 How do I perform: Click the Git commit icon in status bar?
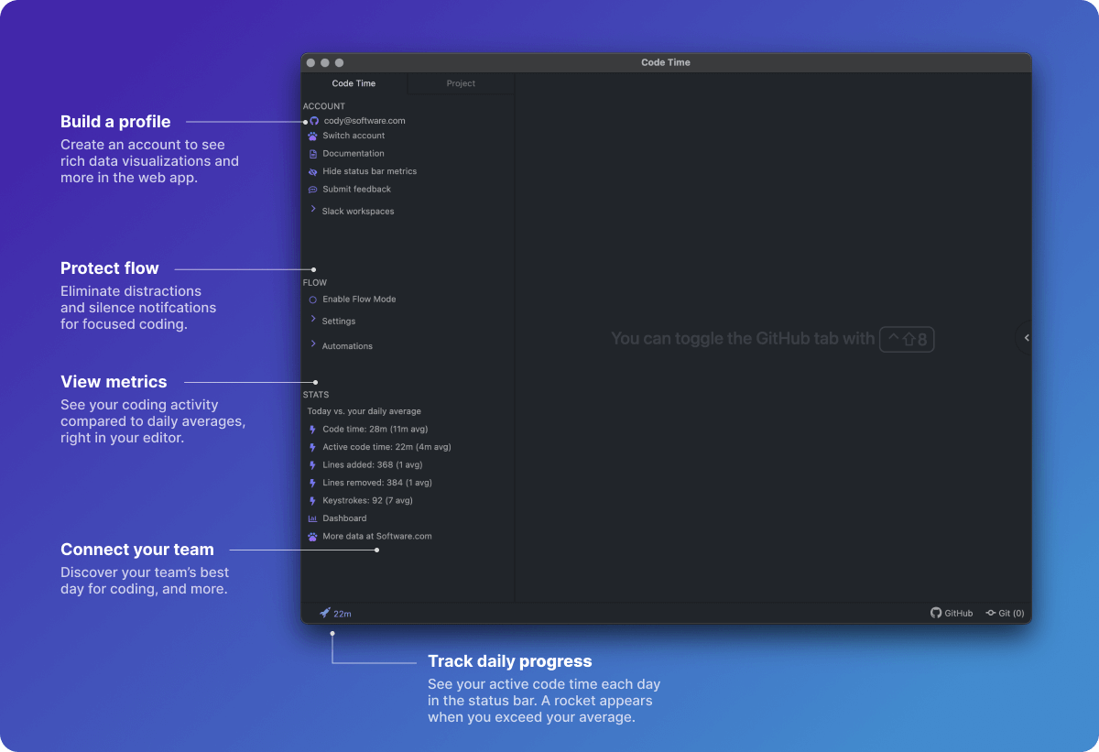pos(991,614)
